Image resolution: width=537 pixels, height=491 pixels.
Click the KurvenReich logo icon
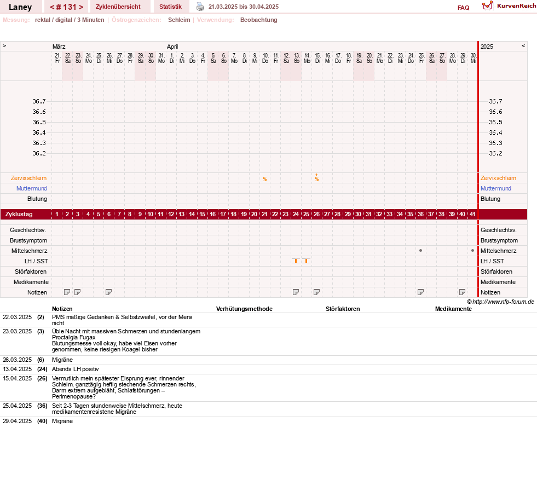[487, 5]
